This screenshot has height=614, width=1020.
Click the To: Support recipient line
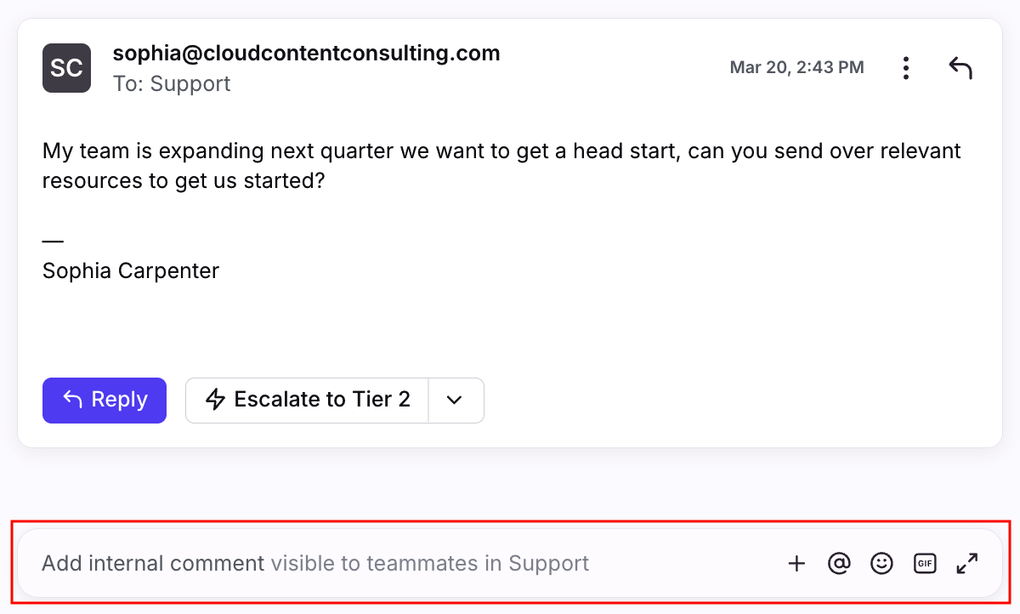pyautogui.click(x=172, y=83)
